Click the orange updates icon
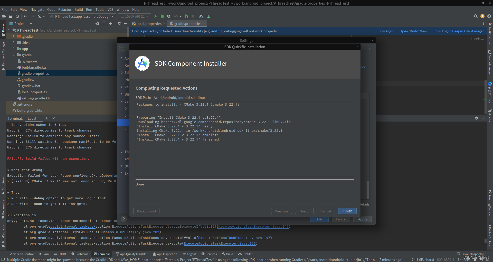 pyautogui.click(x=482, y=16)
